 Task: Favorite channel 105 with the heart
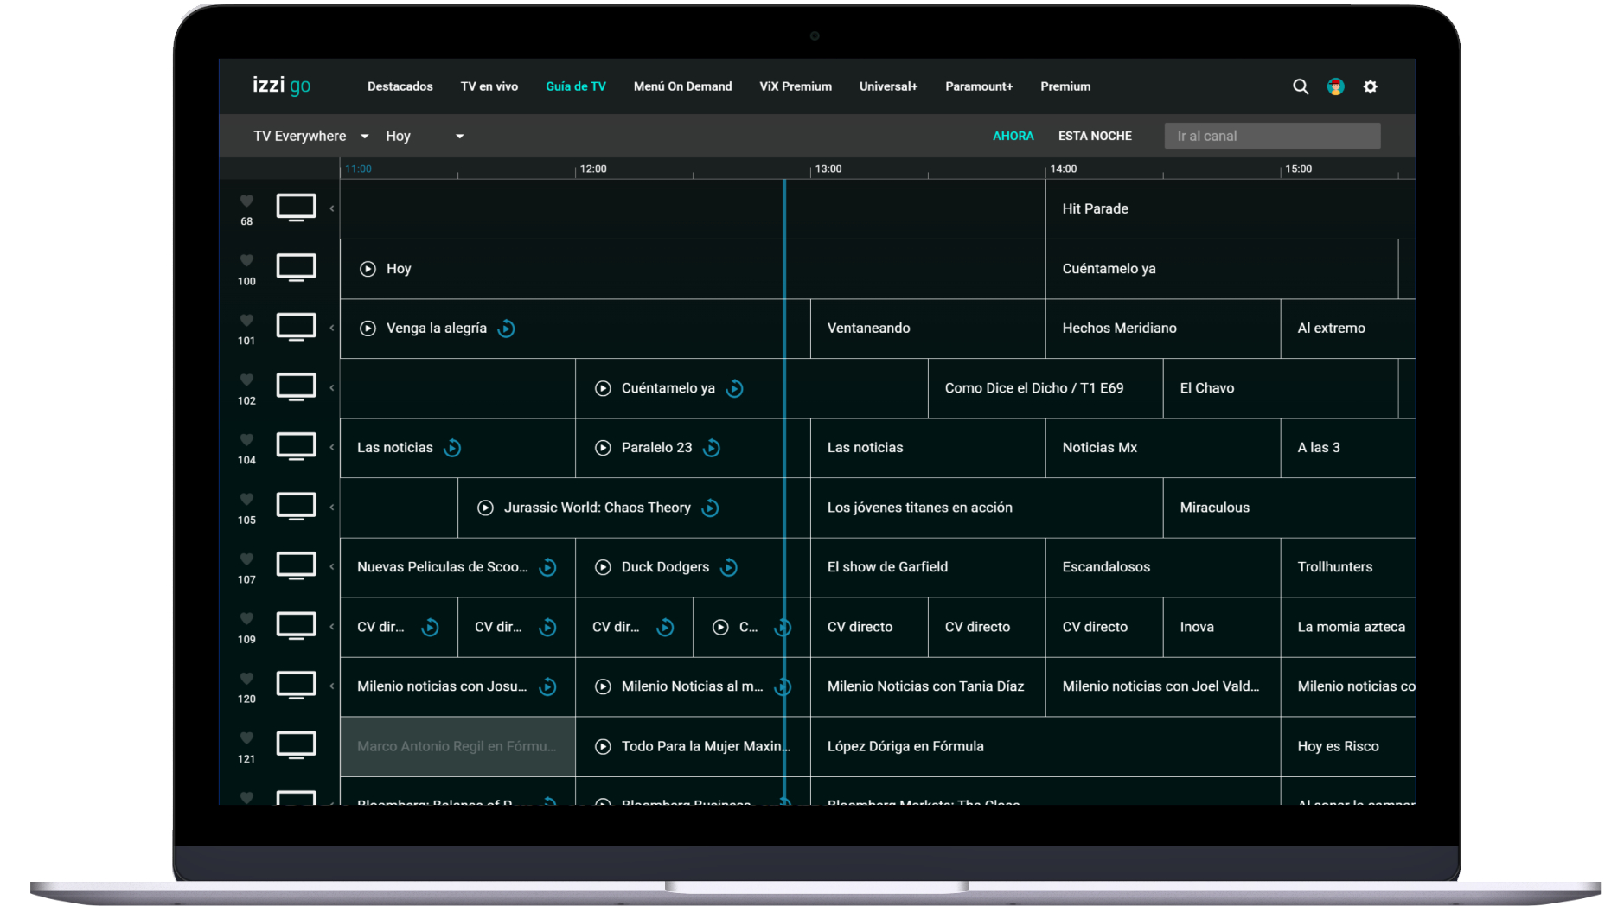pyautogui.click(x=246, y=499)
